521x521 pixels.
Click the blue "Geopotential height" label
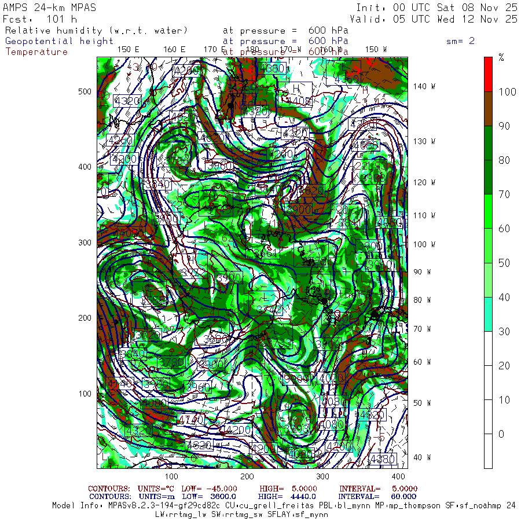tap(59, 41)
